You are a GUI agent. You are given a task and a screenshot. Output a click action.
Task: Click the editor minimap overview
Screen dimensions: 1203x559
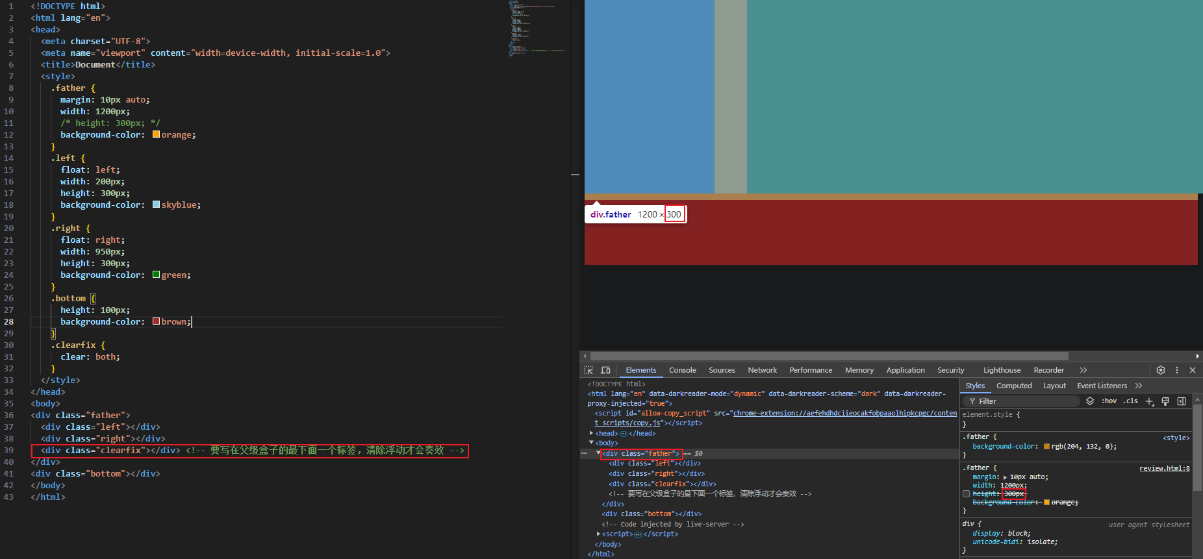pos(537,29)
